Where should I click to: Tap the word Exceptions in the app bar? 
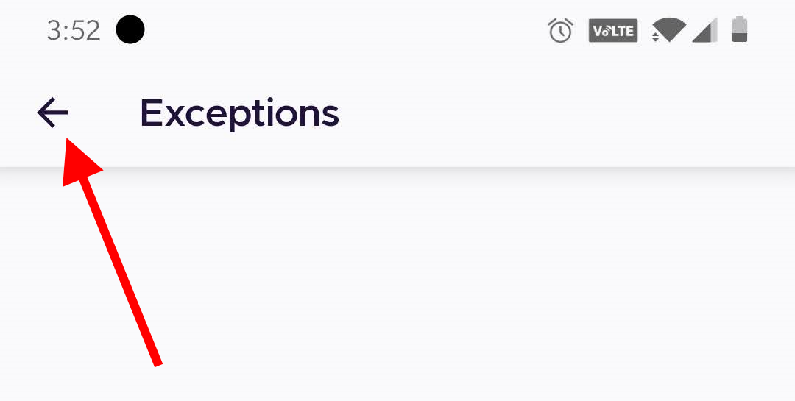(239, 113)
